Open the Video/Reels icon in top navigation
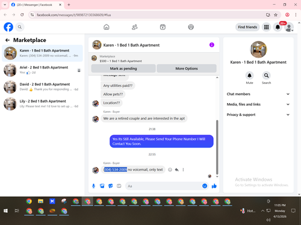This screenshot has width=301, height=225. click(x=163, y=27)
